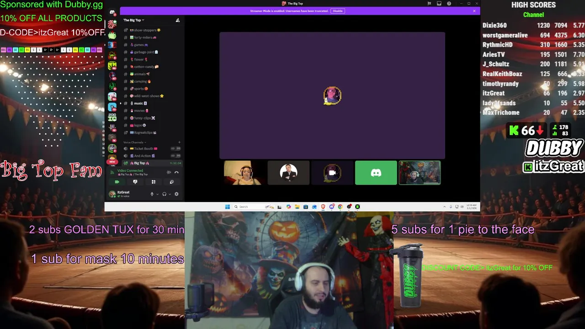Click the Windows taskbar Search box
Image resolution: width=585 pixels, height=329 pixels.
pyautogui.click(x=254, y=207)
